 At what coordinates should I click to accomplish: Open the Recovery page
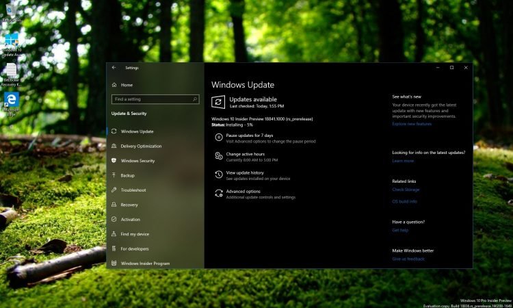click(129, 205)
